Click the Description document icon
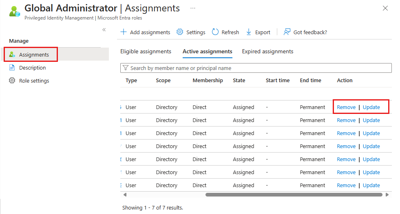The width and height of the screenshot is (400, 214). (12, 68)
